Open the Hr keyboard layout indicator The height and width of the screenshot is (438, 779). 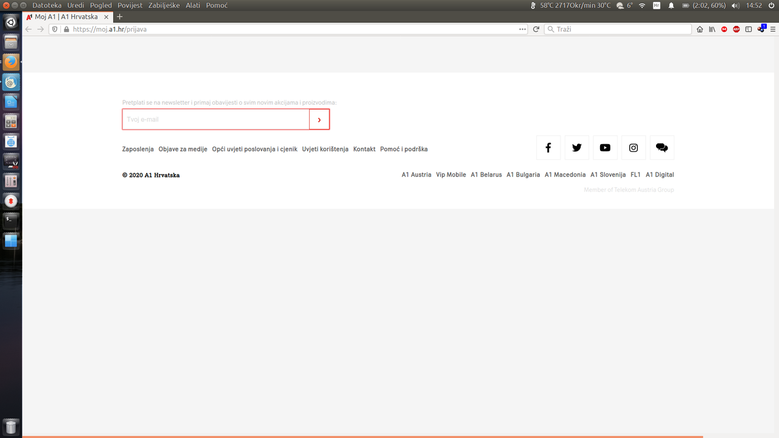657,5
